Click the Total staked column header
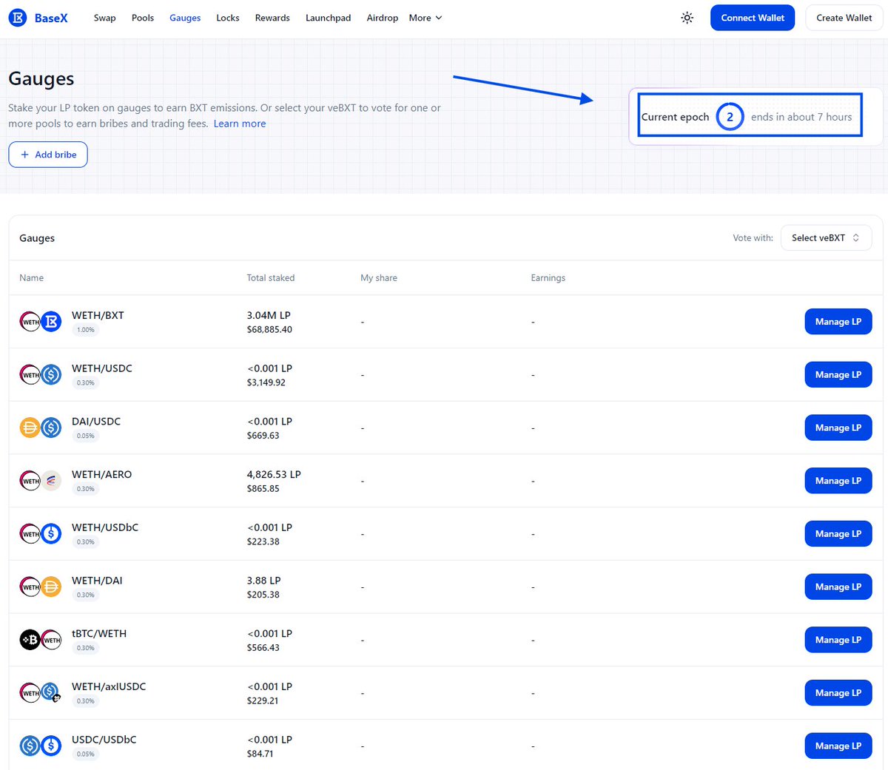Screen dimensions: 888x770 click(271, 278)
